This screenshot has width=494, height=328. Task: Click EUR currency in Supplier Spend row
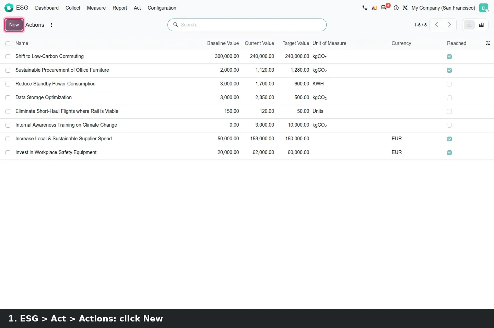(x=397, y=139)
